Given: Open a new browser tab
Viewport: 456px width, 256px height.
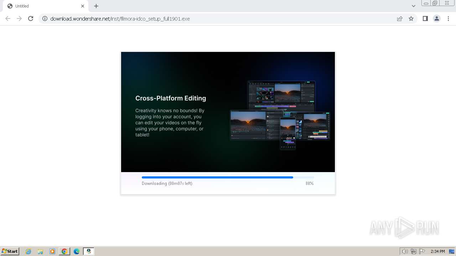Looking at the screenshot, I should (x=96, y=6).
